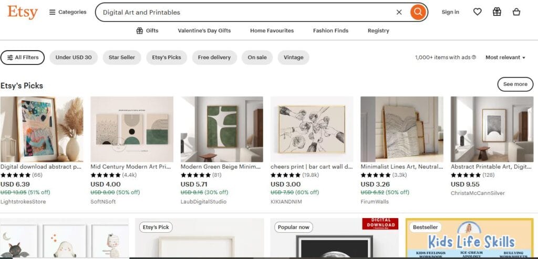Screen dimensions: 538x259
Task: Open the Categories hamburger menu
Action: click(68, 12)
